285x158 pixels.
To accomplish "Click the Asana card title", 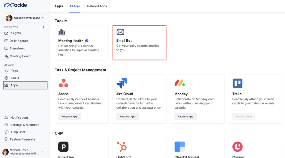I will click(x=63, y=94).
